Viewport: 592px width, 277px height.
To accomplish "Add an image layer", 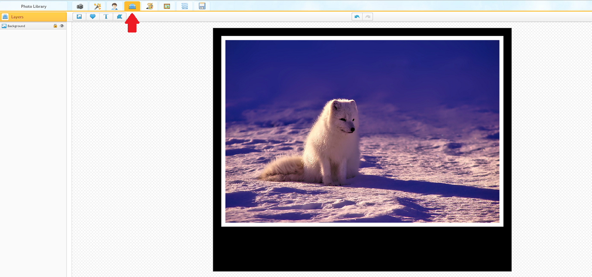I will 79,16.
